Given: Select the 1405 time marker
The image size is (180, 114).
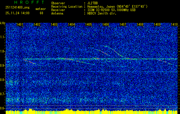Looking at the screenshot, I should tap(88, 25).
